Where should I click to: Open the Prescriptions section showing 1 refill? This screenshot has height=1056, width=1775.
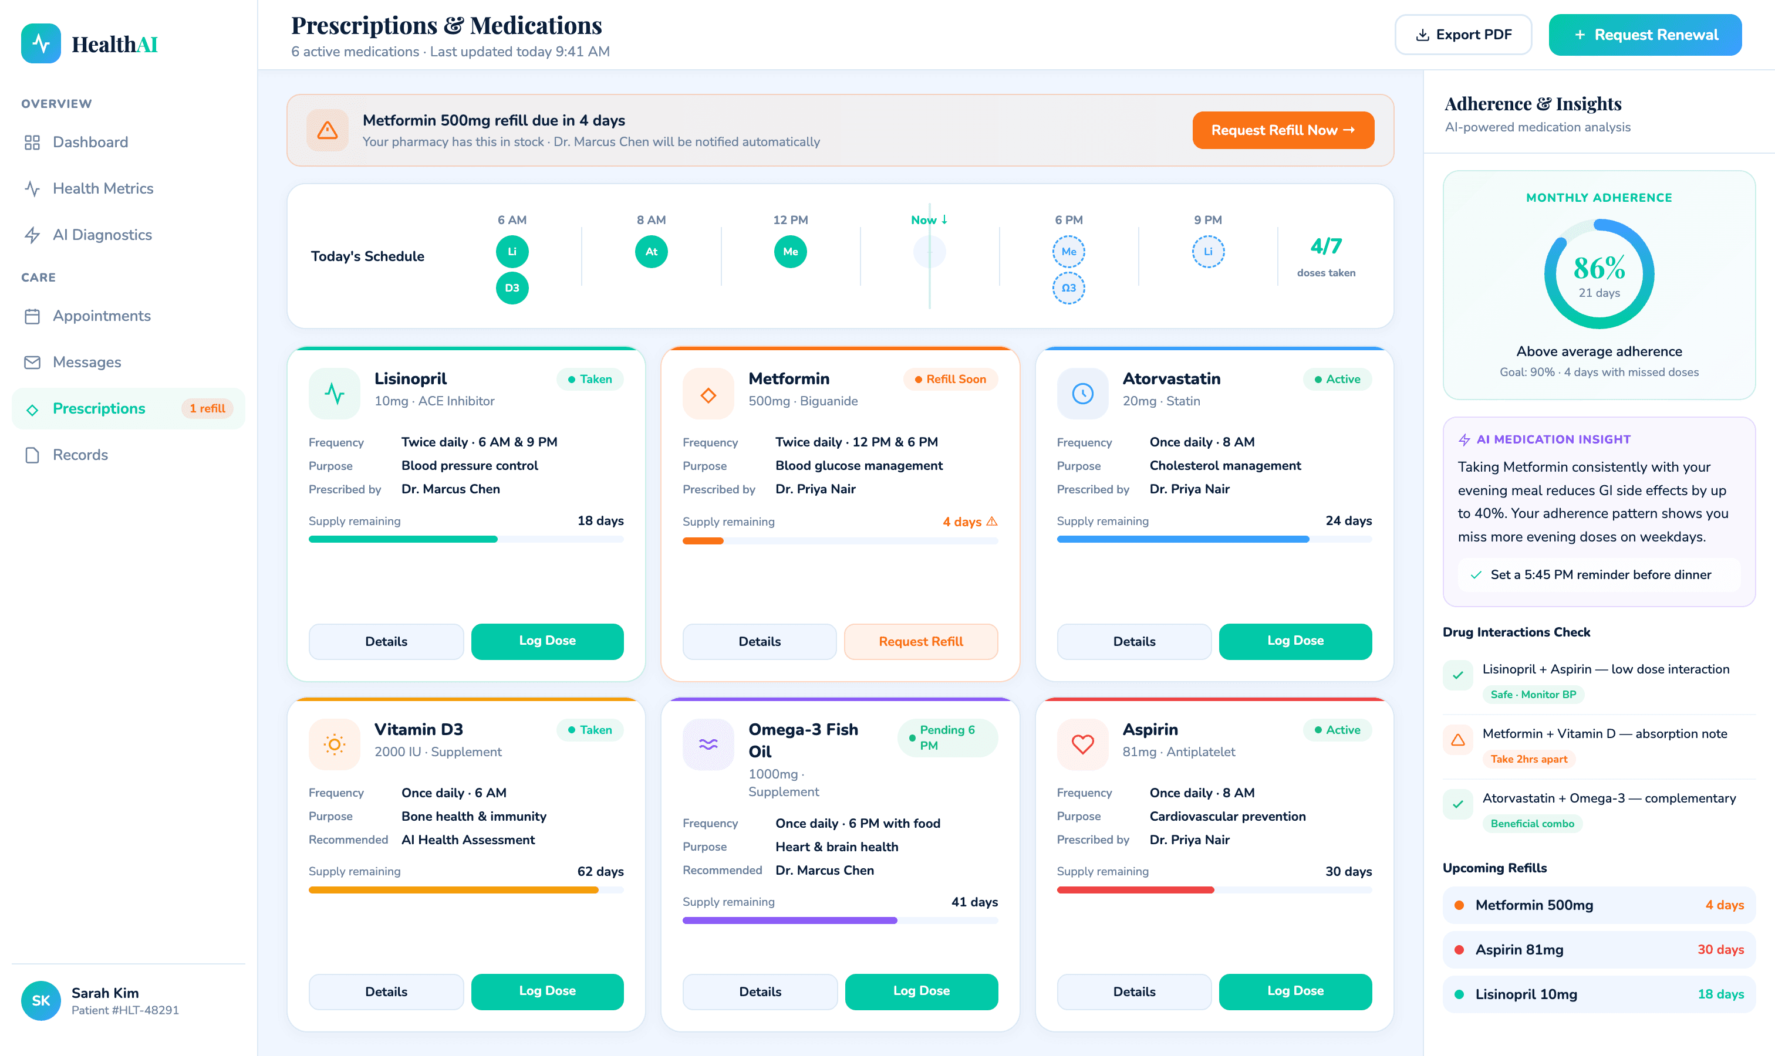click(98, 408)
